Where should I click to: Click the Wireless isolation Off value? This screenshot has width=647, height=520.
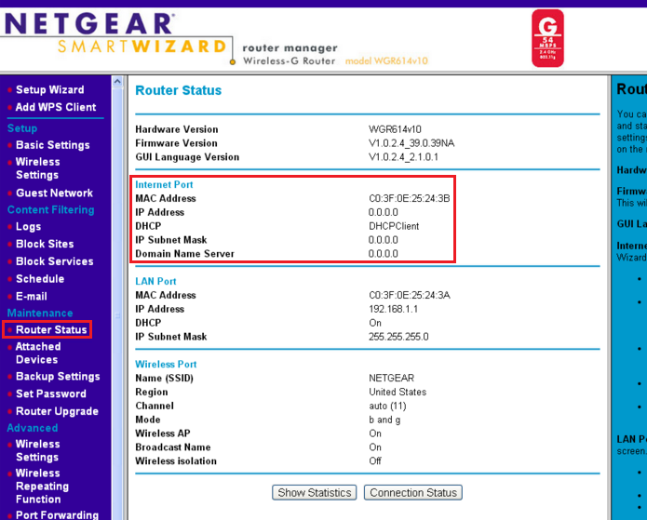375,460
